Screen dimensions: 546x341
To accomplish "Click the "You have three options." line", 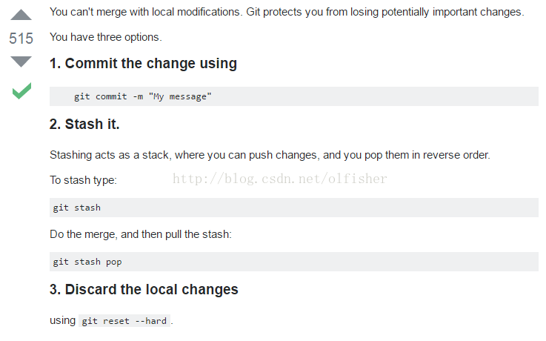I will (x=105, y=37).
